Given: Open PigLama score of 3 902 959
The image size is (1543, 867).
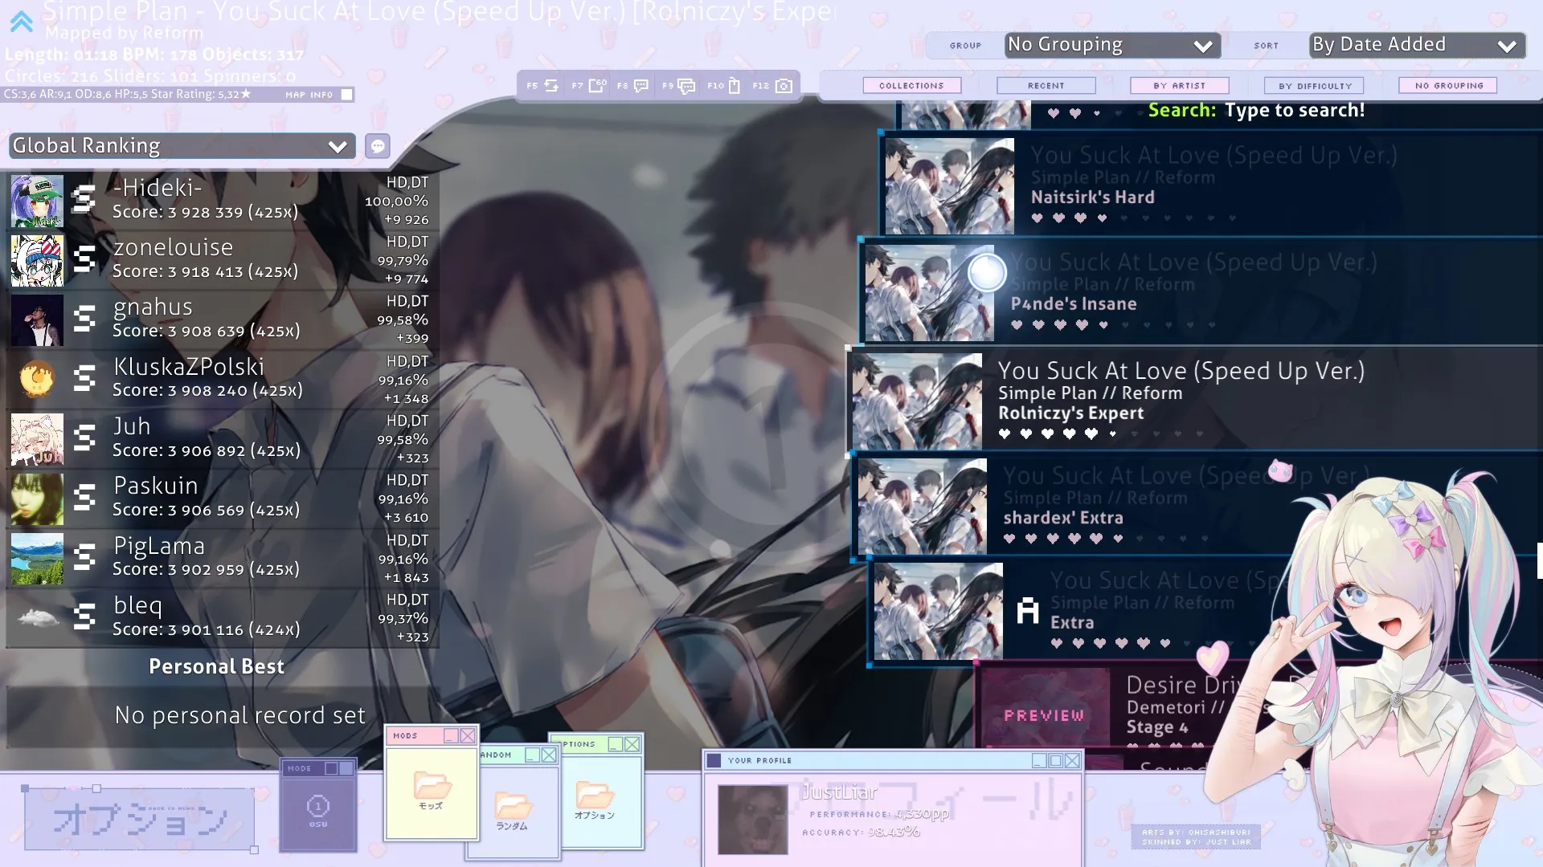Looking at the screenshot, I should [x=223, y=558].
